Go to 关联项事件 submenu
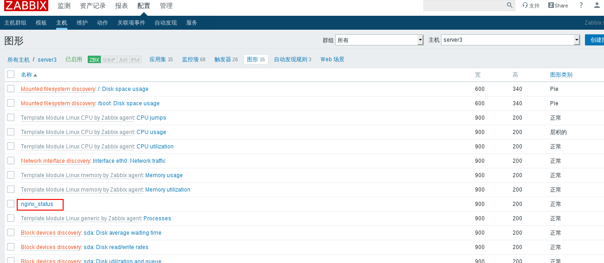The height and width of the screenshot is (263, 604). (131, 23)
